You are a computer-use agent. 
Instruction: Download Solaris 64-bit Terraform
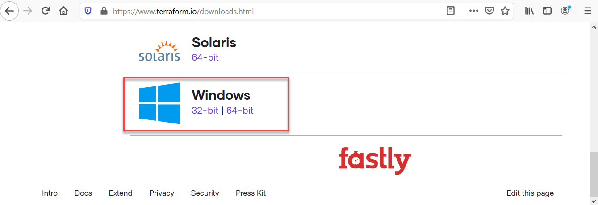205,57
